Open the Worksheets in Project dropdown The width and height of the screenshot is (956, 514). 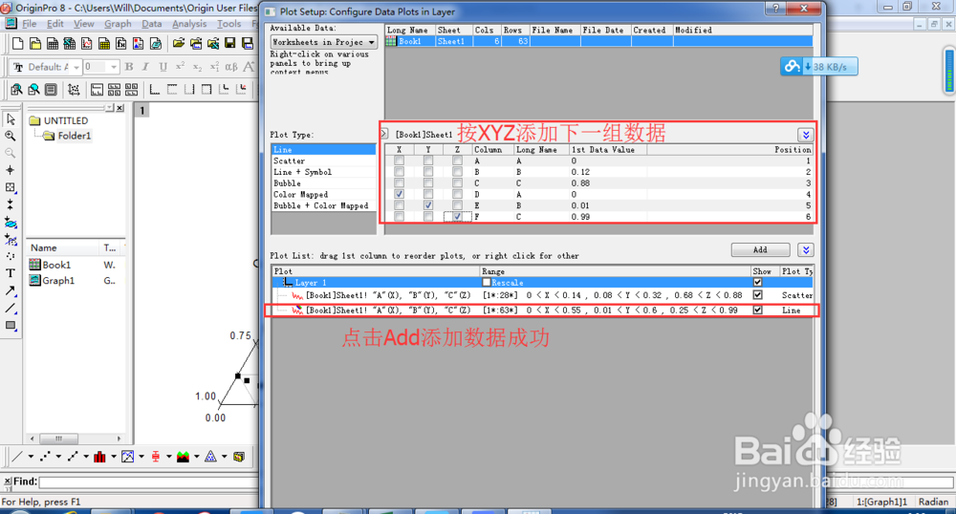click(323, 42)
